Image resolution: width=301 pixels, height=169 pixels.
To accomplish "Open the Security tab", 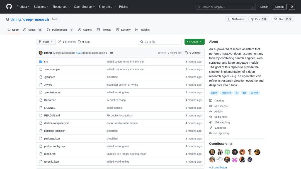I will [123, 30].
